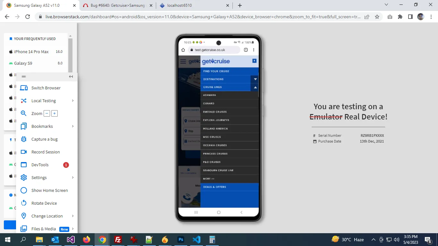
Task: Click the Record Session camera icon
Action: point(24,152)
